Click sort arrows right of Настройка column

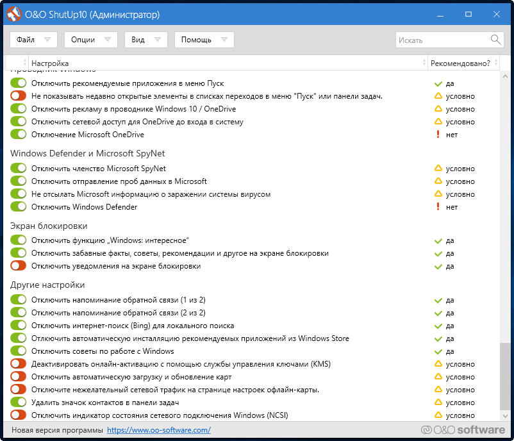pyautogui.click(x=424, y=63)
